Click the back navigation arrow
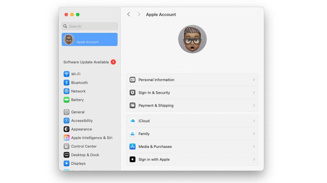 click(128, 14)
